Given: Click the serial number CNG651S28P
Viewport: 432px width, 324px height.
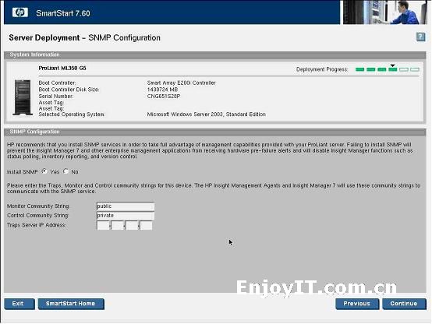Looking at the screenshot, I should point(164,96).
